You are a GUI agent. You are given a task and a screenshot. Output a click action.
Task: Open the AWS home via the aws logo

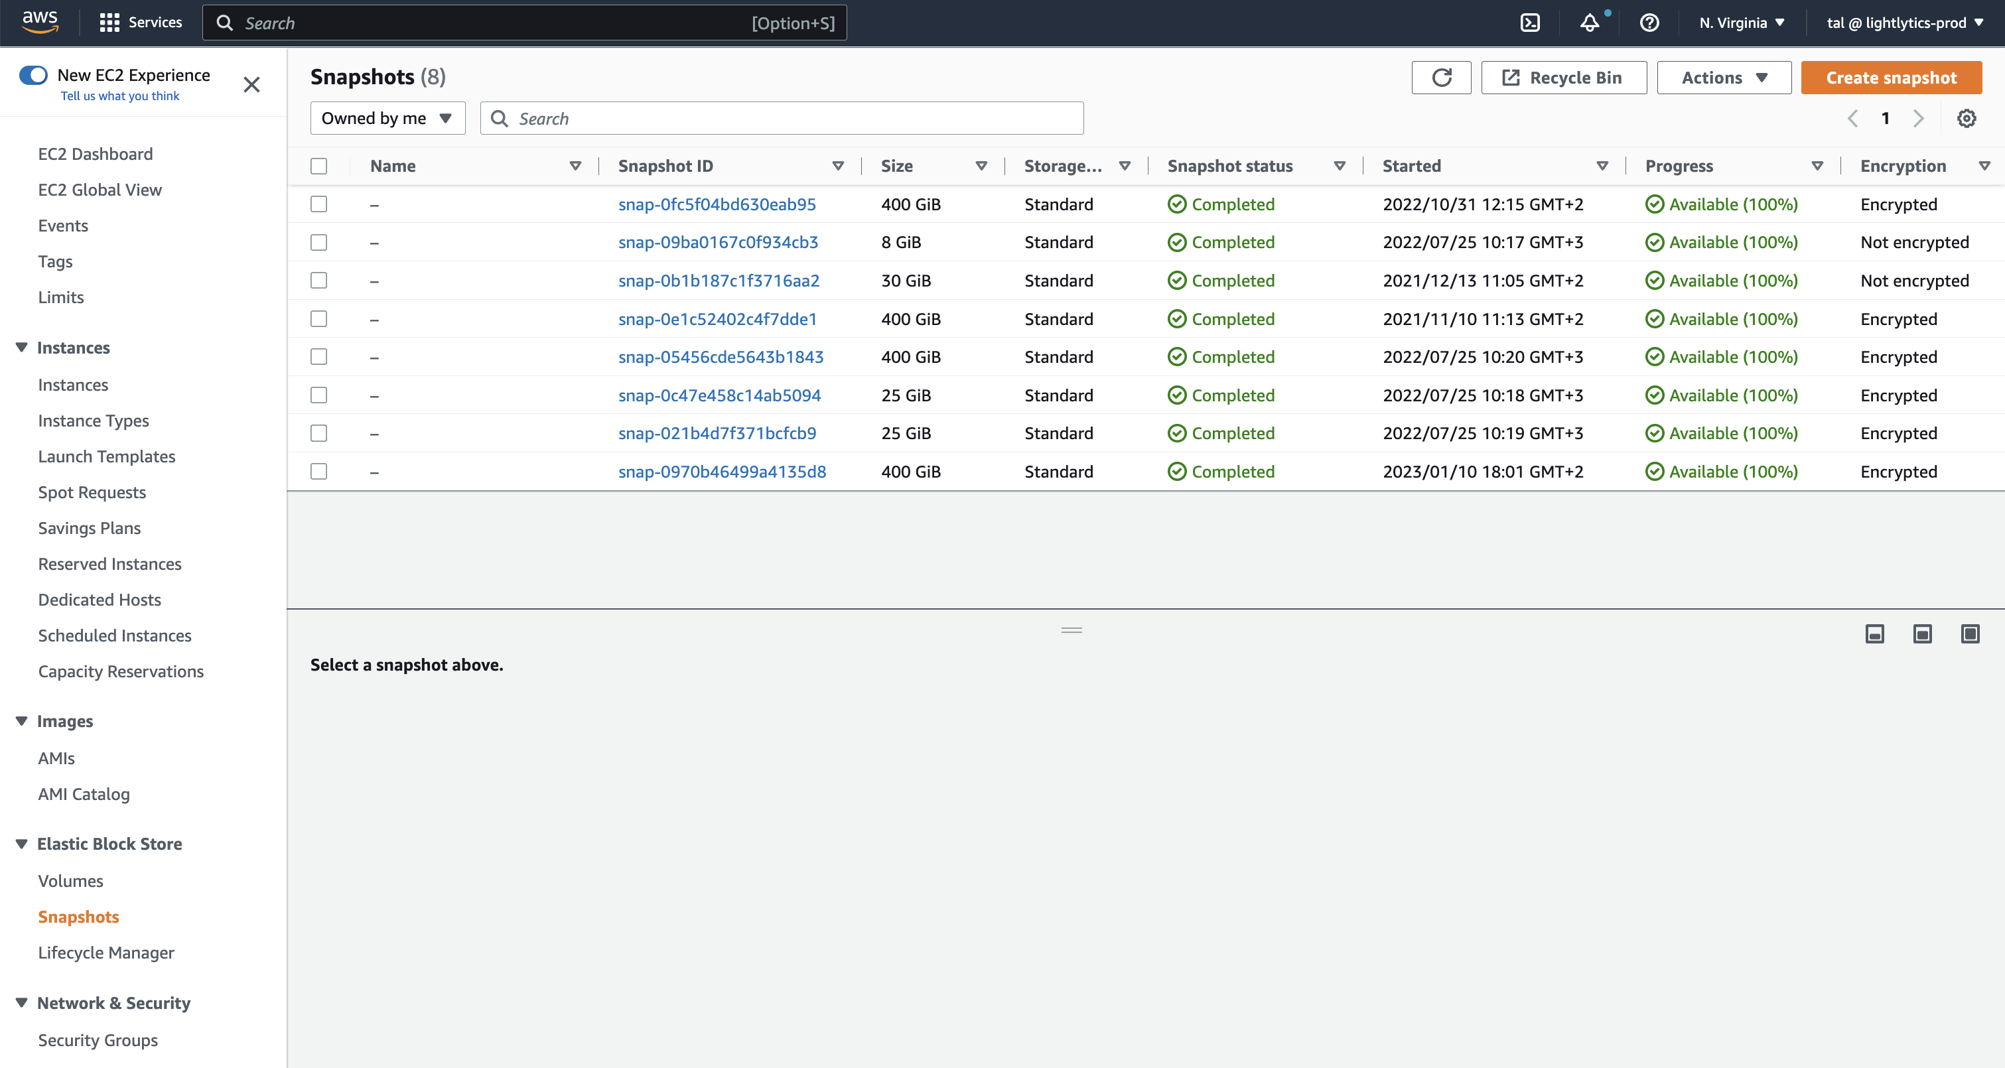click(x=39, y=21)
